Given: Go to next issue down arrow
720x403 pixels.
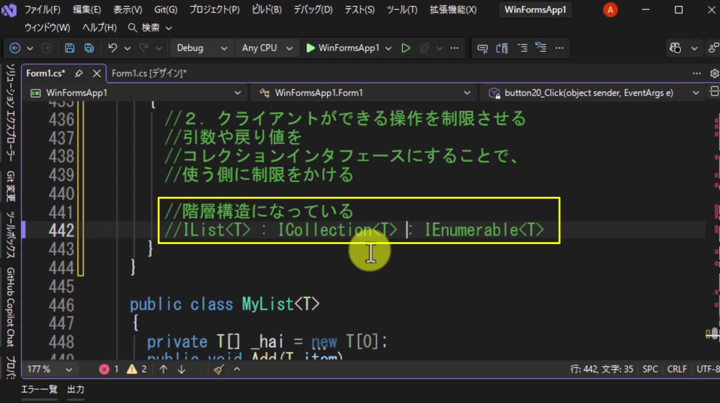Looking at the screenshot, I should (181, 369).
